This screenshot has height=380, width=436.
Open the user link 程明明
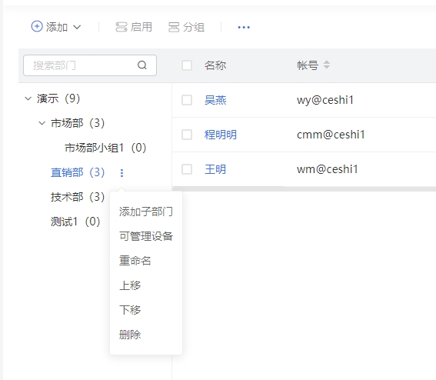(x=221, y=135)
